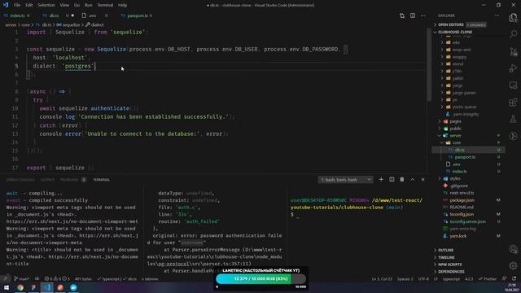Click the feedback icon in the status bar
The width and height of the screenshot is (521, 293).
[505, 278]
